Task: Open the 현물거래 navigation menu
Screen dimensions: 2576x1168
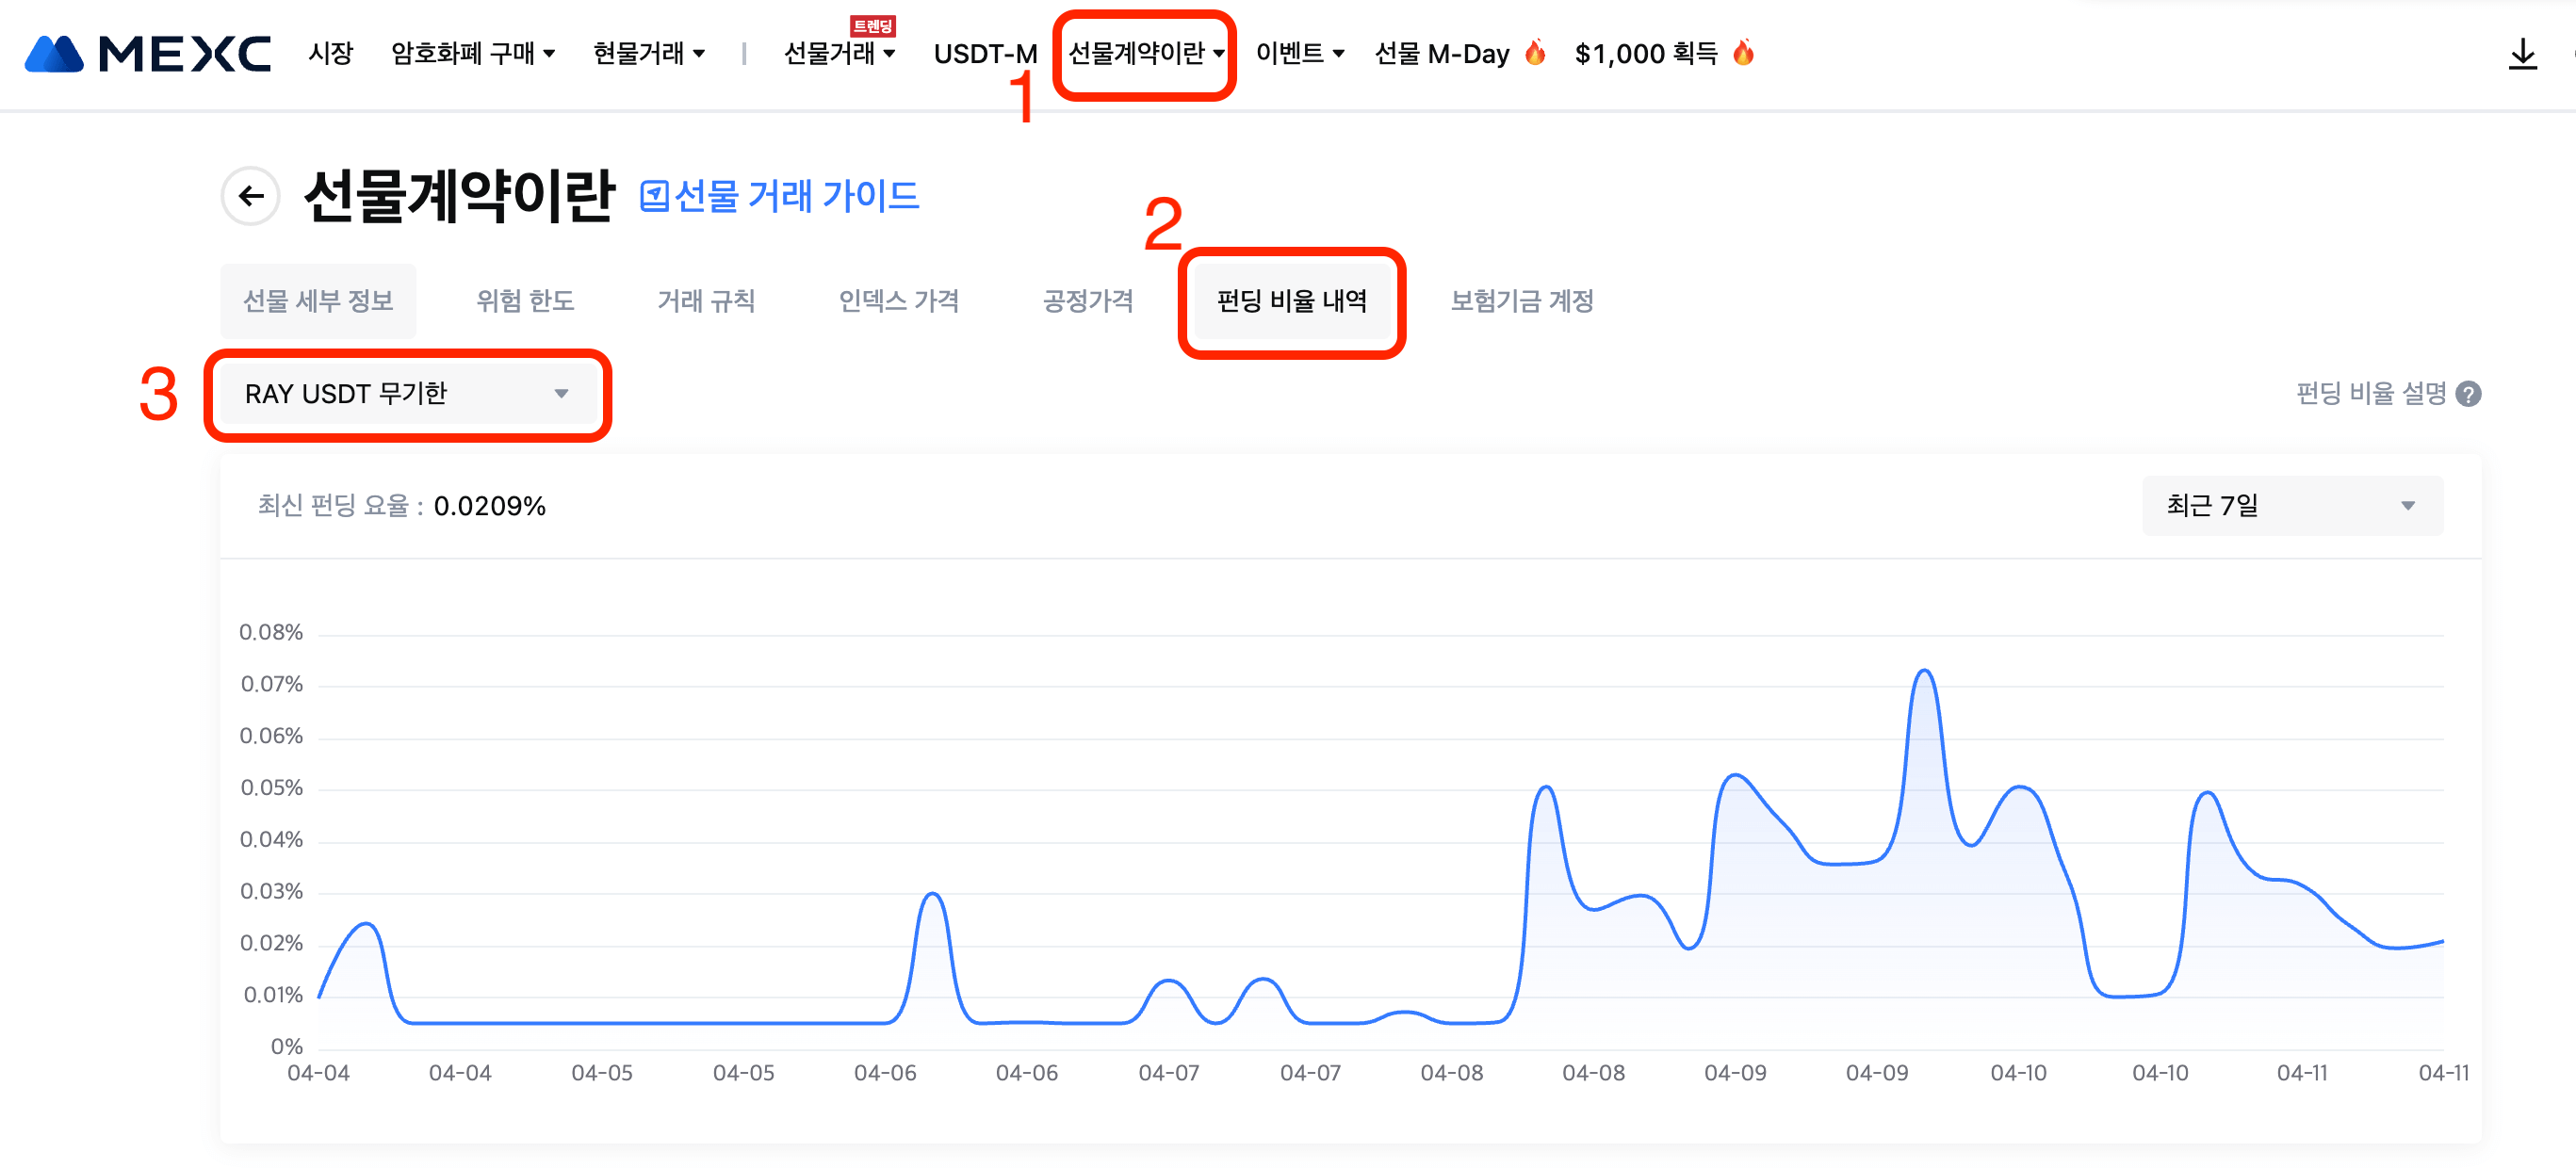Action: [648, 54]
